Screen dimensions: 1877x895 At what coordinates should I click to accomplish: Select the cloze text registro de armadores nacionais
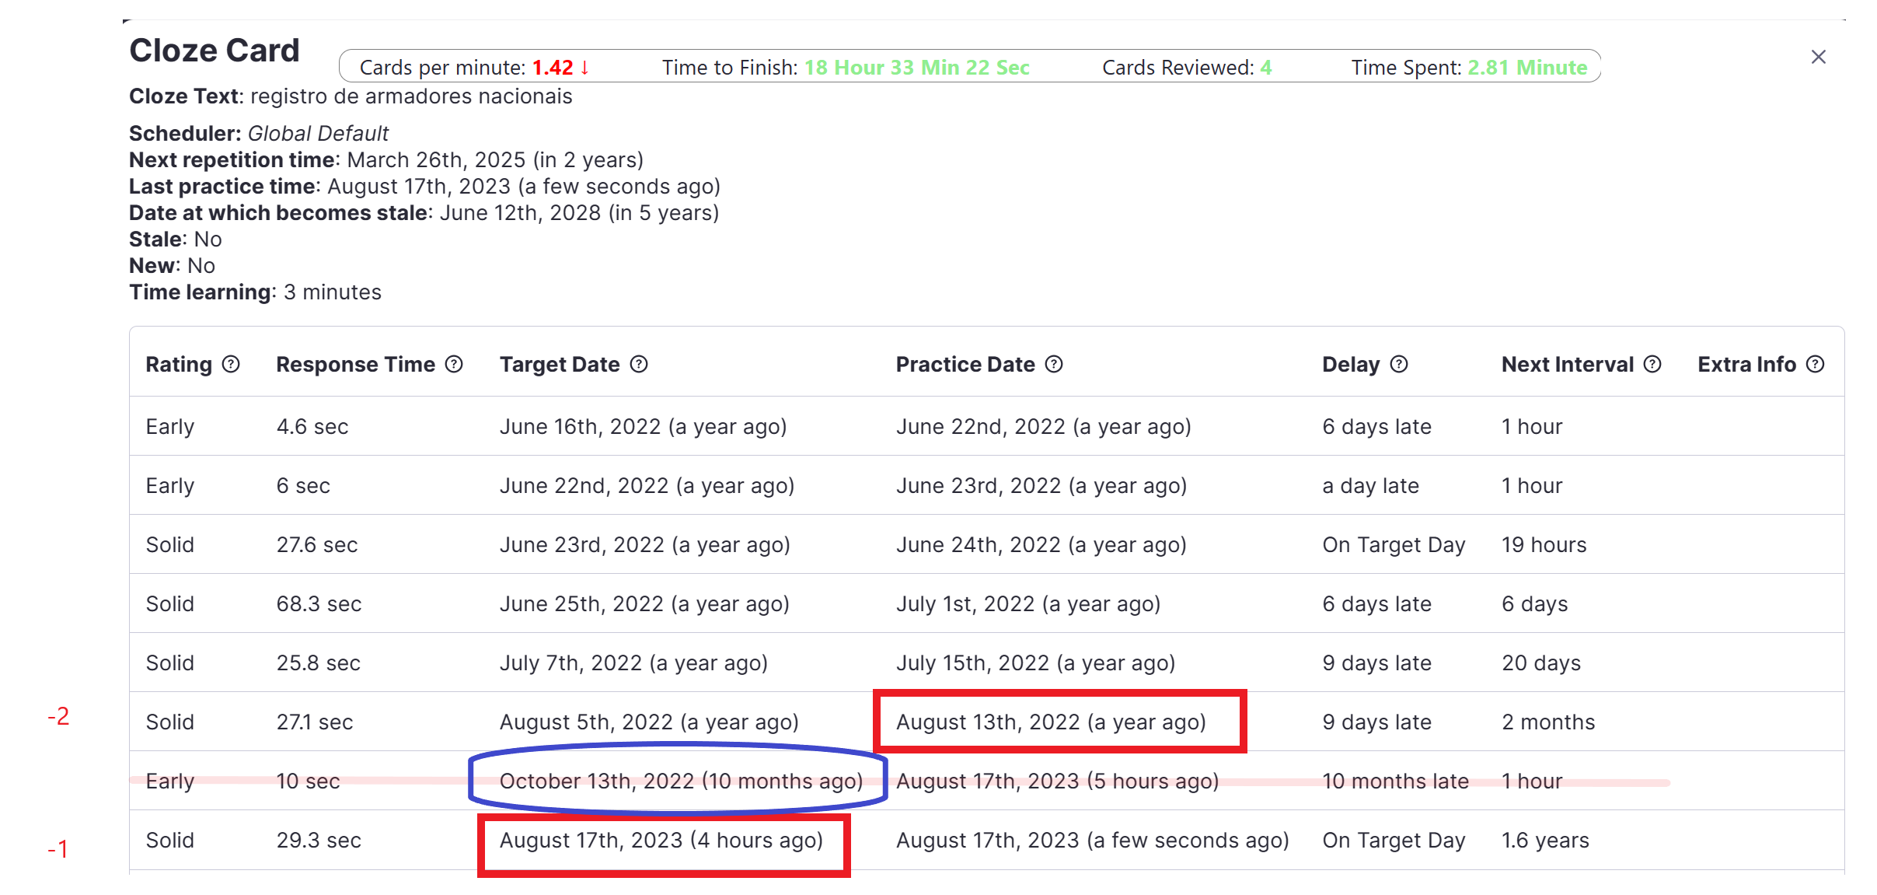tap(410, 96)
